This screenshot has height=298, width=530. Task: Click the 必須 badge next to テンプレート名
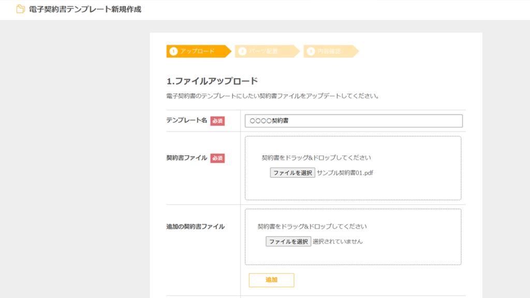(x=217, y=121)
